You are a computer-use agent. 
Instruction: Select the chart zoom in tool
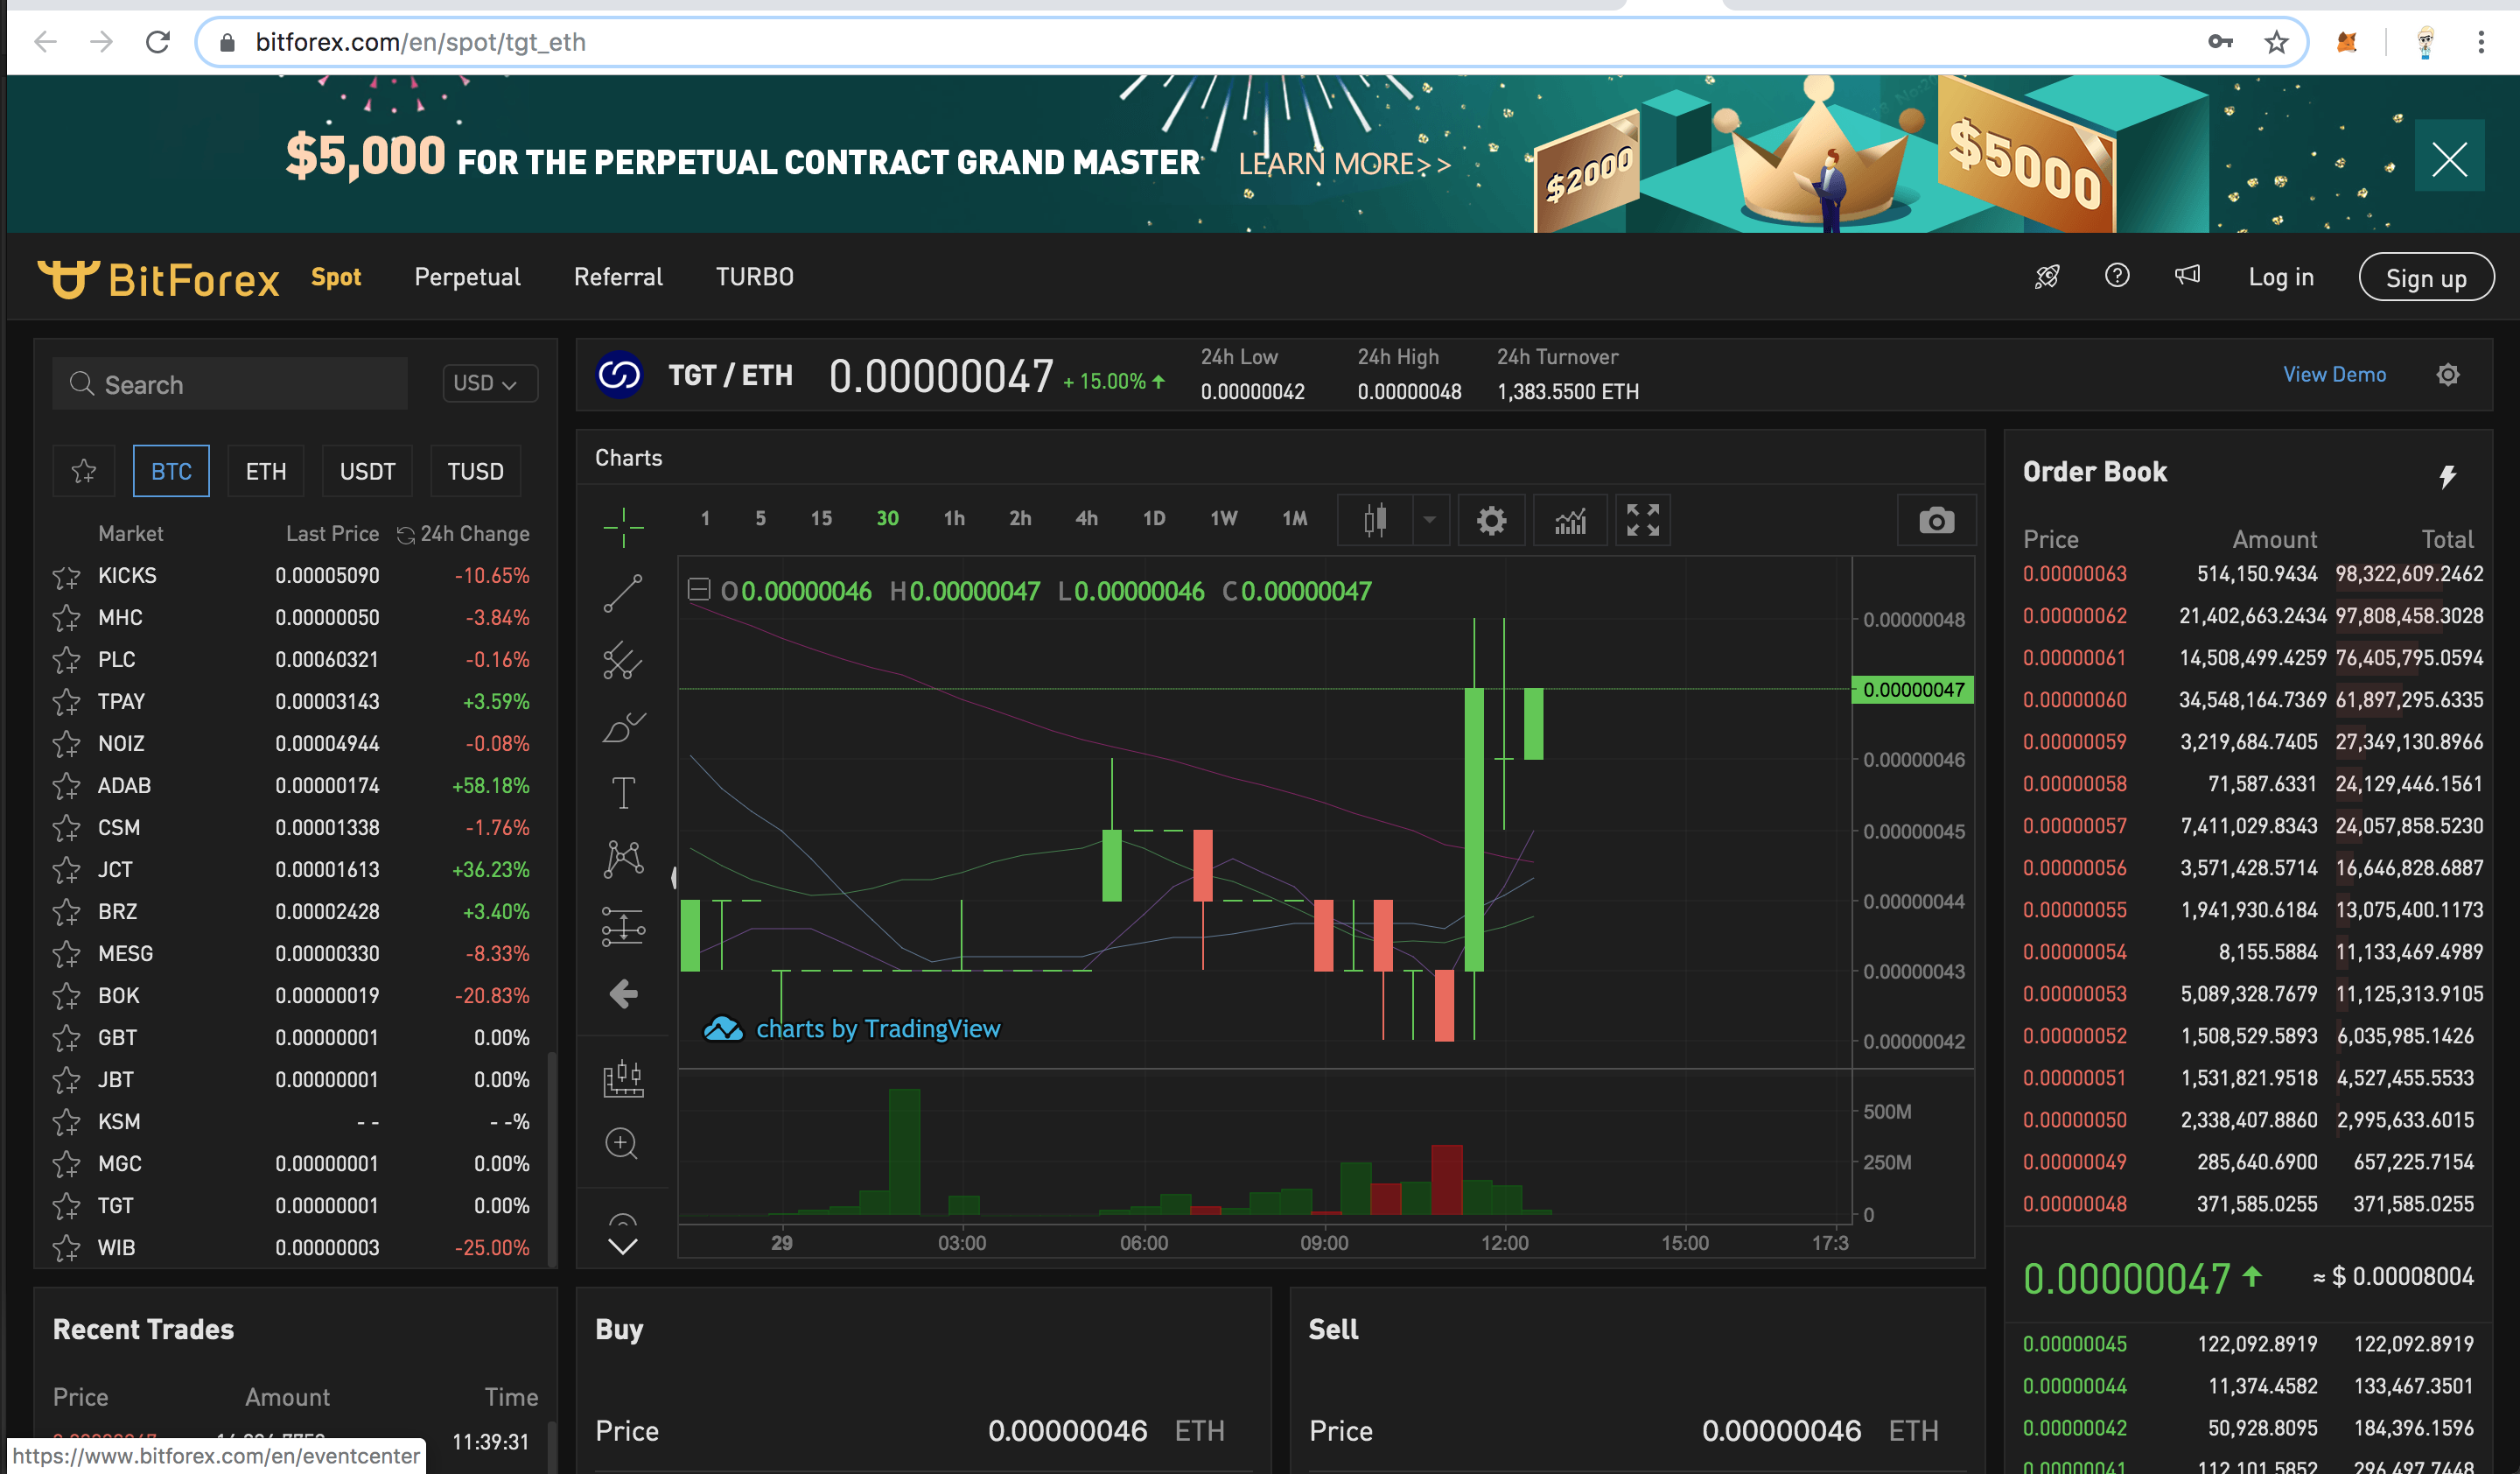[622, 1143]
